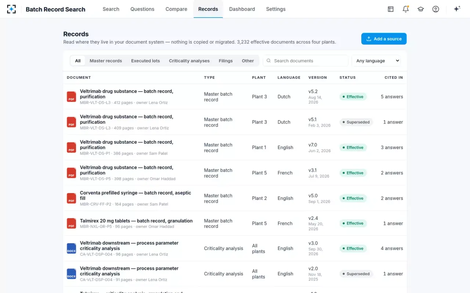Open the notifications bell icon
The width and height of the screenshot is (470, 293).
pyautogui.click(x=406, y=9)
